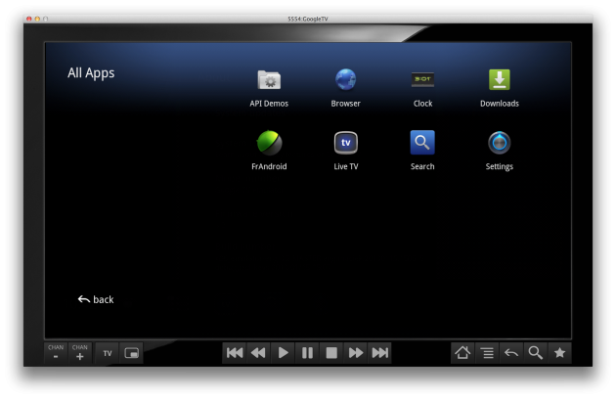Screen dimensions: 616x399
Task: Go to the Home screen
Action: (x=462, y=353)
